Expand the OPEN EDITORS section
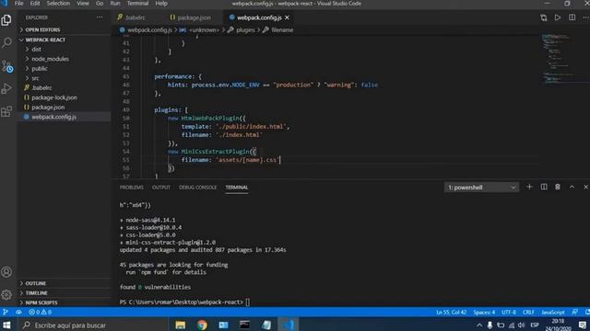 42,29
